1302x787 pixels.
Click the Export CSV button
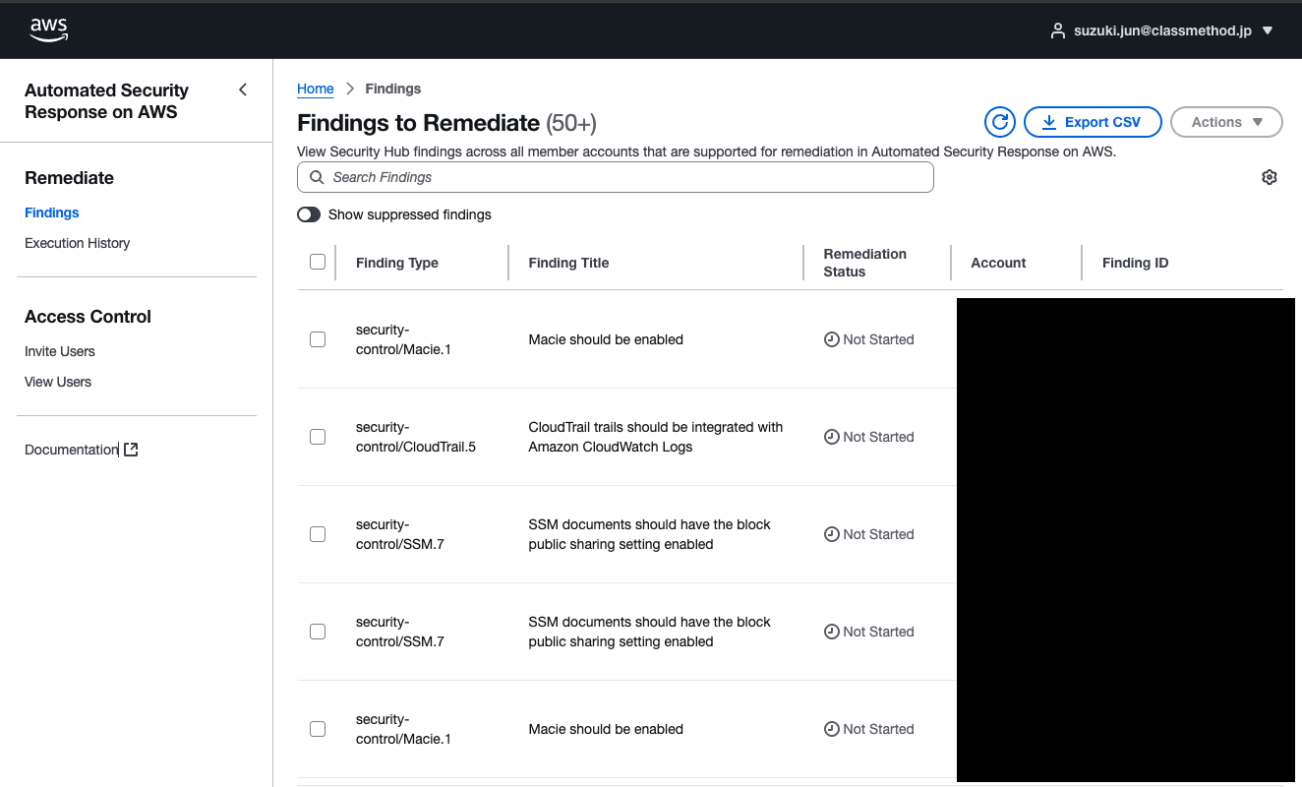1092,122
